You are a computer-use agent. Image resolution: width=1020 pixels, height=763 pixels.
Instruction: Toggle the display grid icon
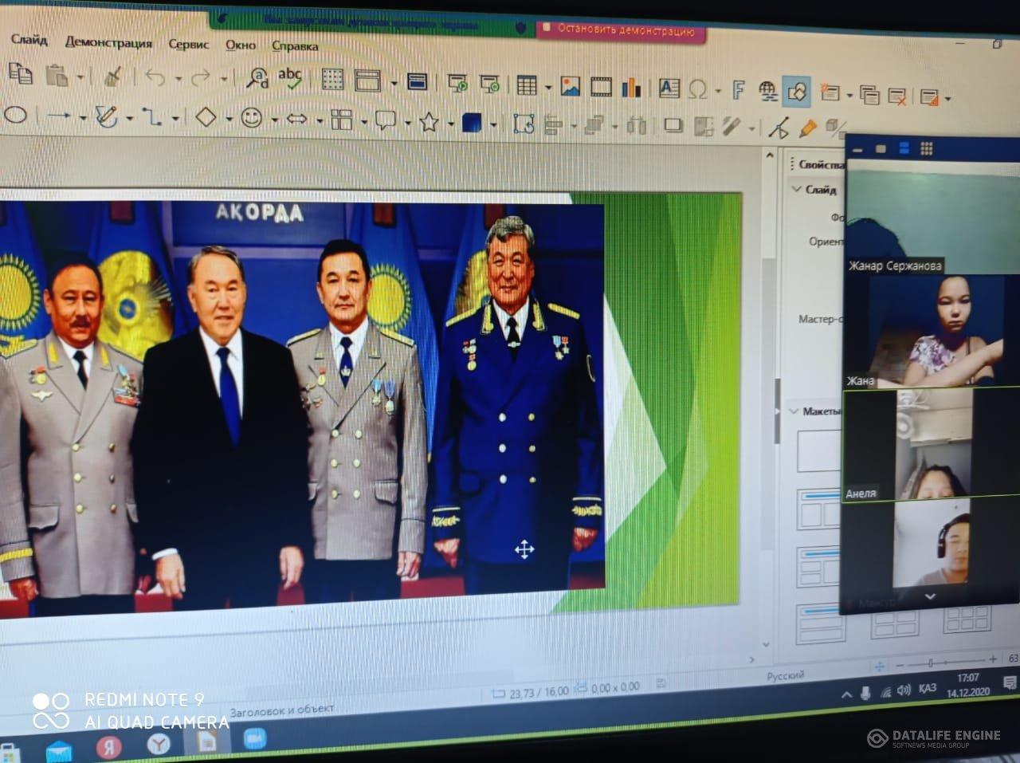pos(332,79)
